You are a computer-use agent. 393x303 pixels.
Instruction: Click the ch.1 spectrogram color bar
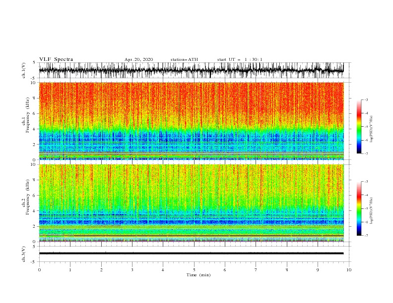point(359,127)
